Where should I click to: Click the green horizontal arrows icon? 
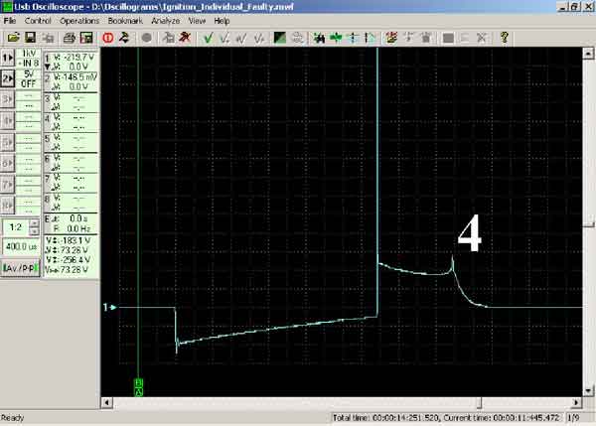pos(336,38)
